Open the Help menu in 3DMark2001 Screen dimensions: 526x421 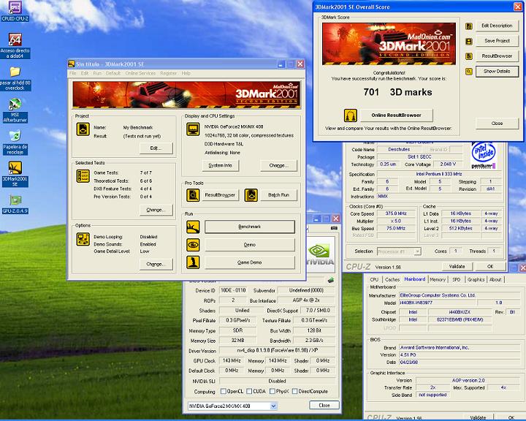(186, 73)
